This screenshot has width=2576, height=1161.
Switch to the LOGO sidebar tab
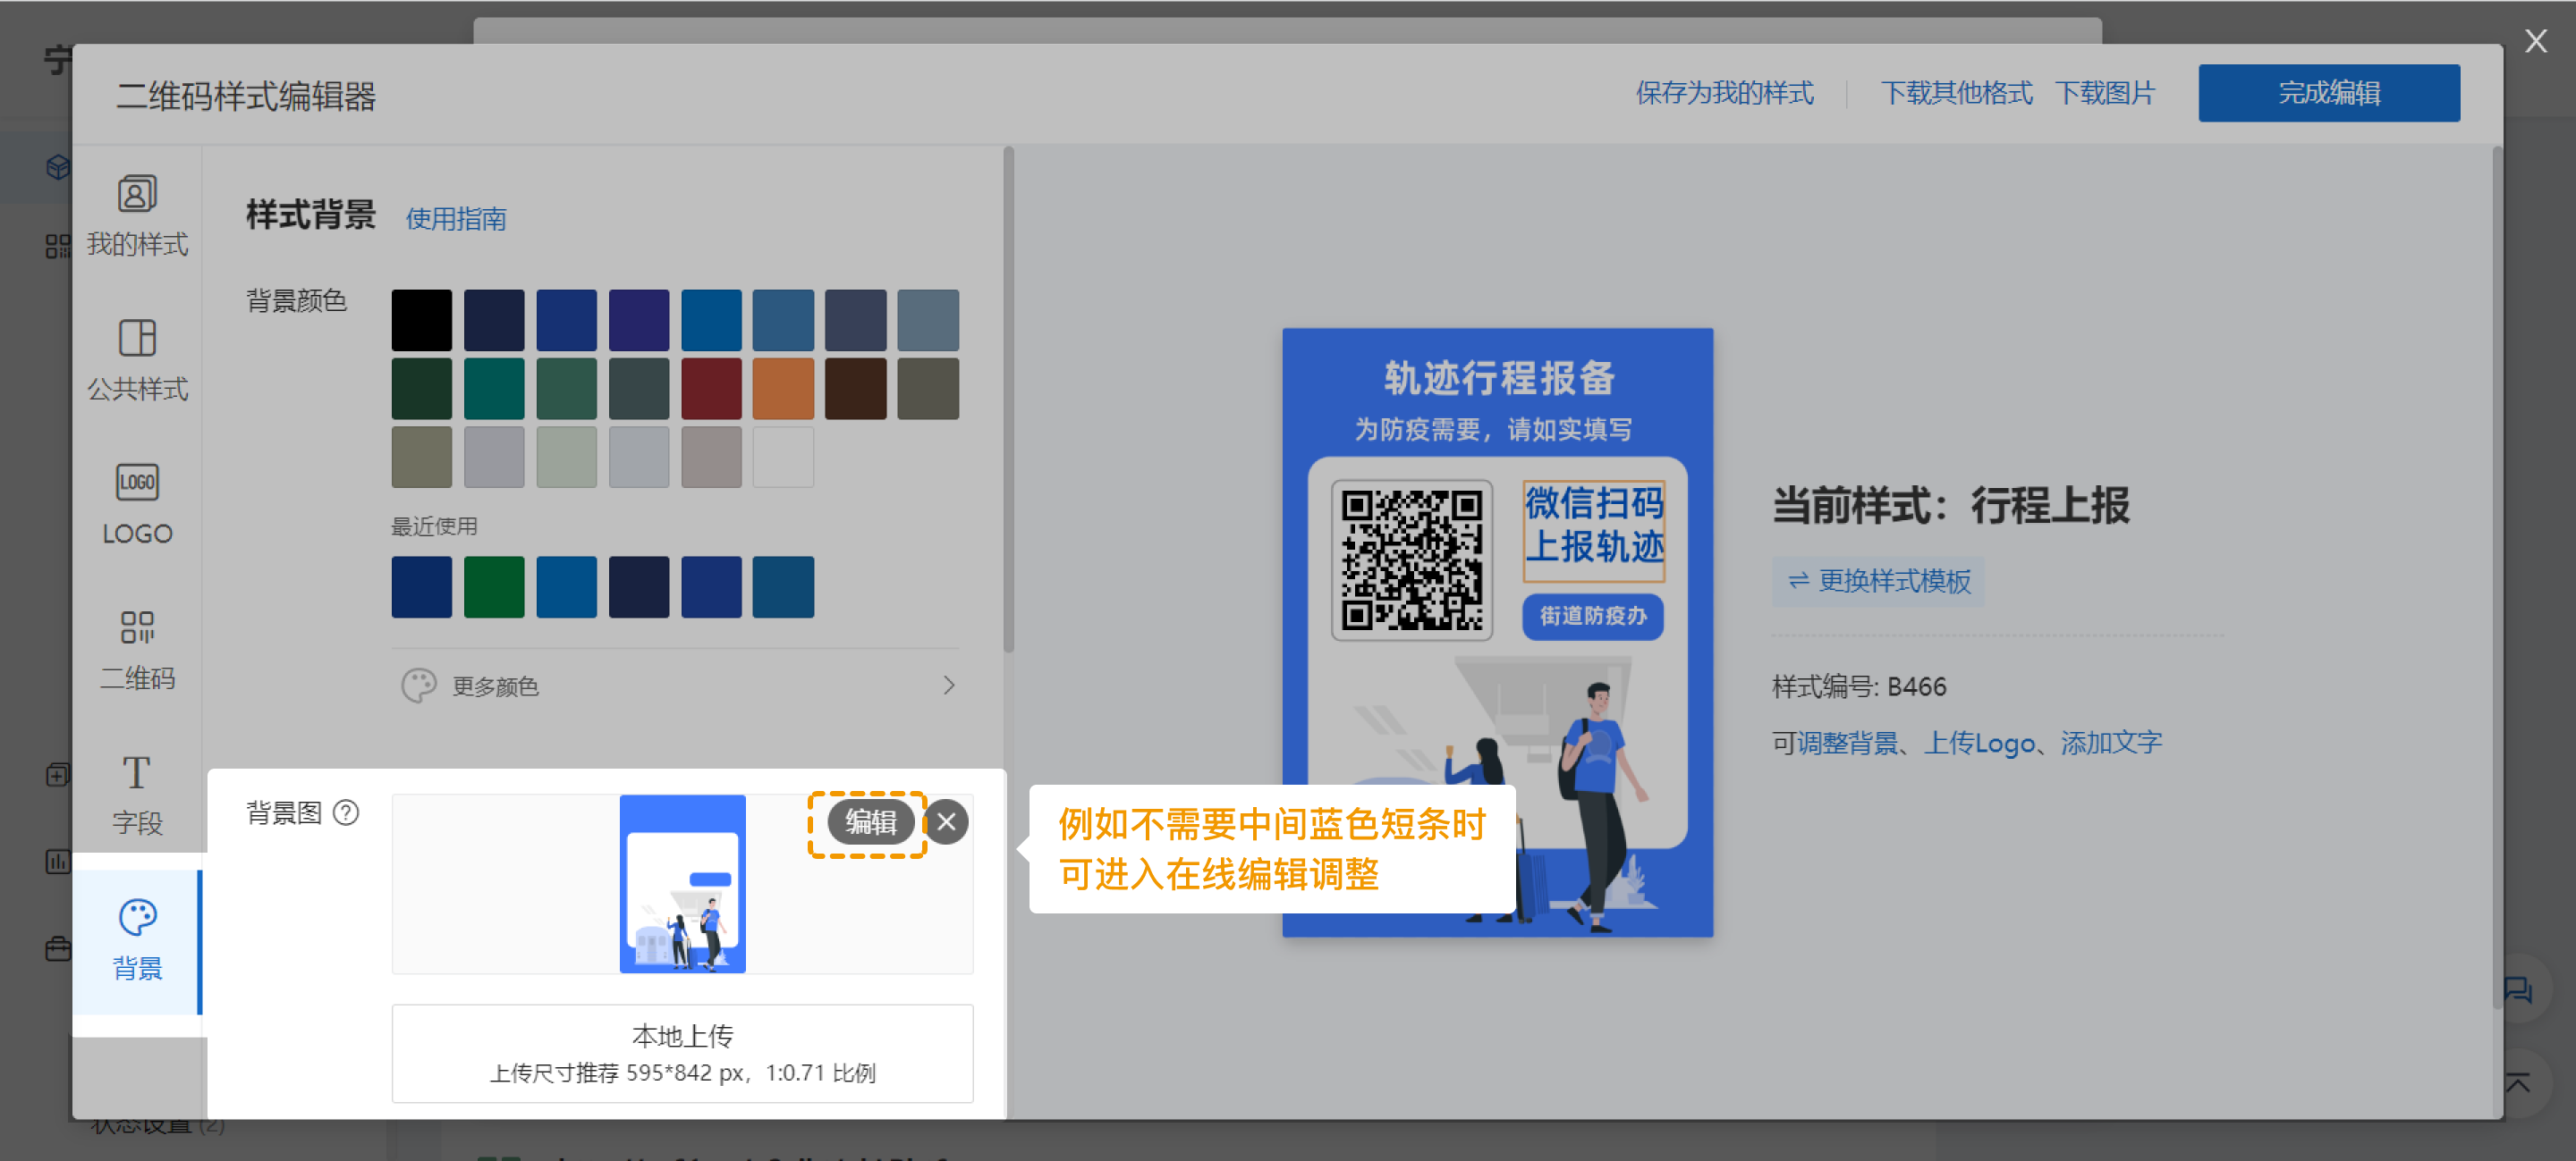[x=137, y=505]
